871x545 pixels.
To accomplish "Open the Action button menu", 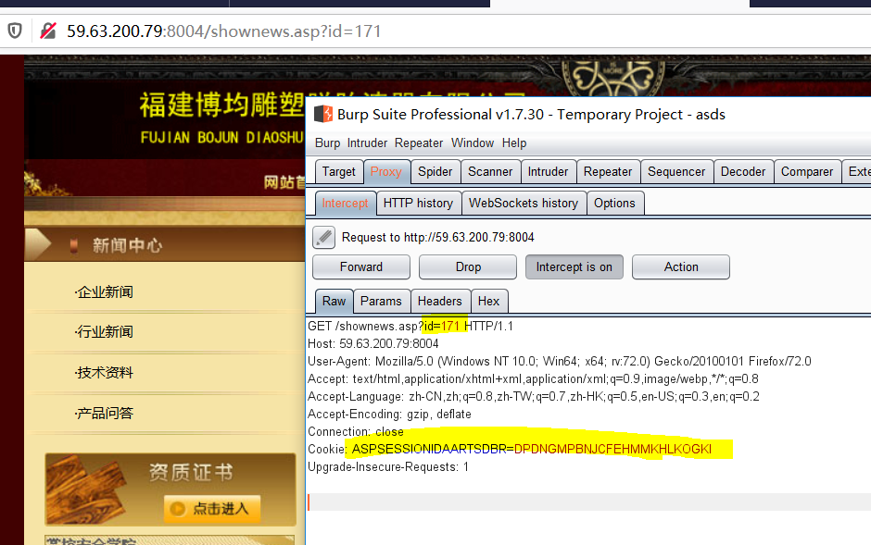I will (681, 267).
